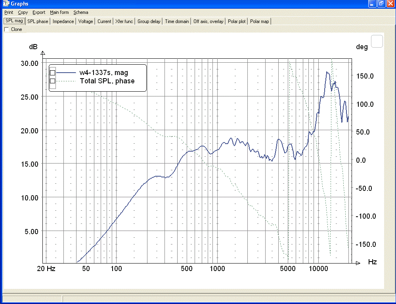Click the dB axis label
This screenshot has height=304, width=396.
[x=33, y=47]
